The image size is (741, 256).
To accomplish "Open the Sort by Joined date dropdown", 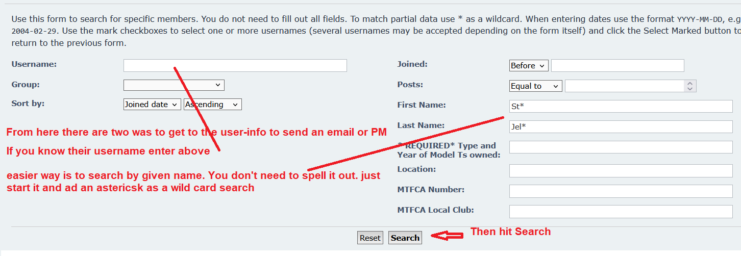I will (152, 105).
